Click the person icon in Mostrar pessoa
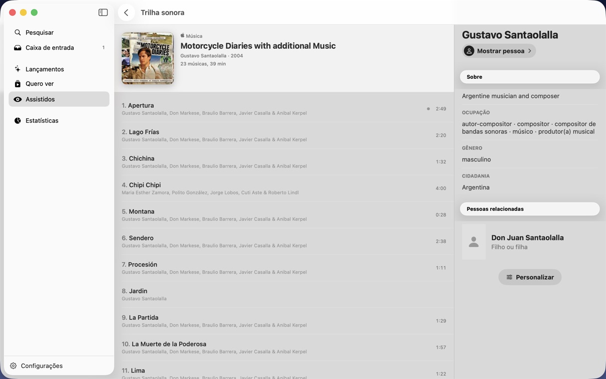 469,51
